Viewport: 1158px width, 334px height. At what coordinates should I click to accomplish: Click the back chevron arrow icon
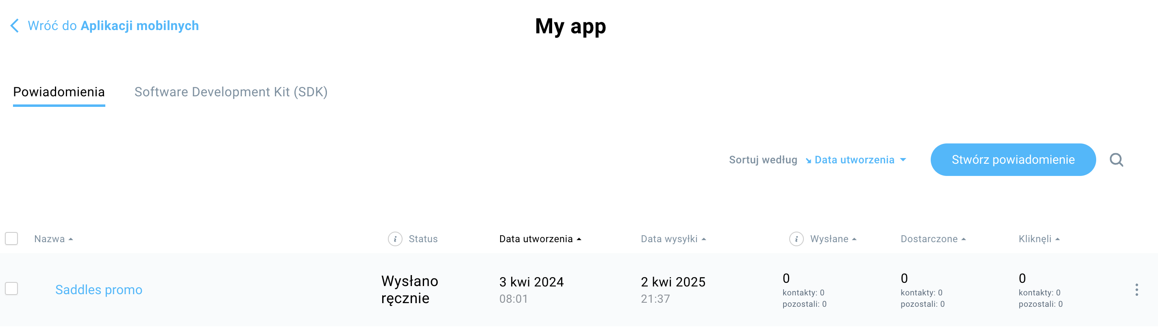click(x=15, y=26)
